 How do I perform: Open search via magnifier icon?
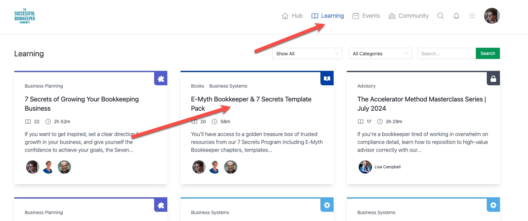441,16
